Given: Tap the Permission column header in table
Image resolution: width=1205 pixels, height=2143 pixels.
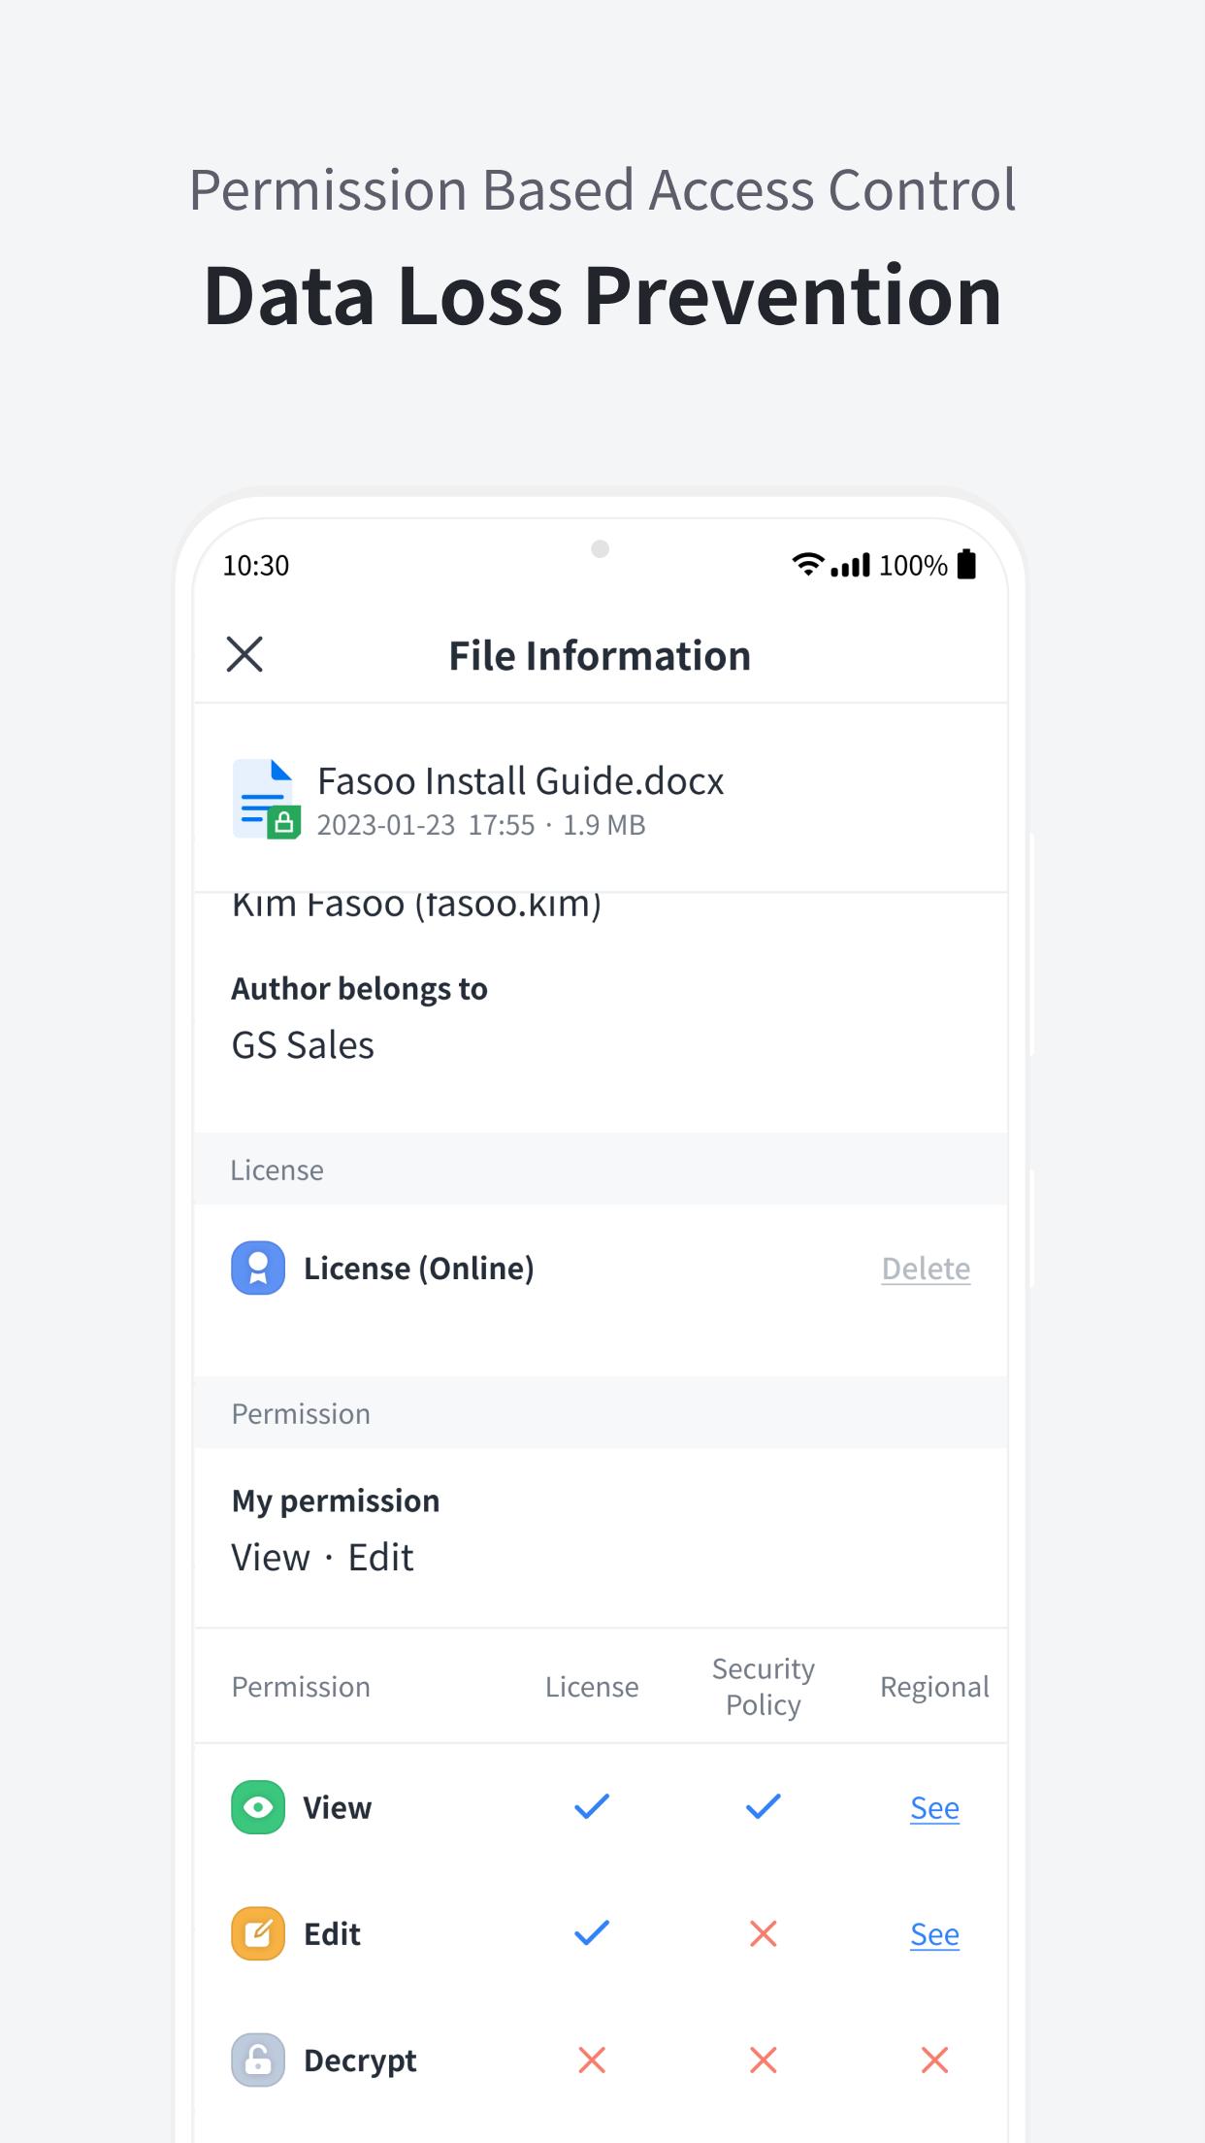Looking at the screenshot, I should (x=301, y=1687).
